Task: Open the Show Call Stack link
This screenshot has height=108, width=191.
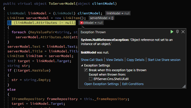Action: [x=92, y=60]
